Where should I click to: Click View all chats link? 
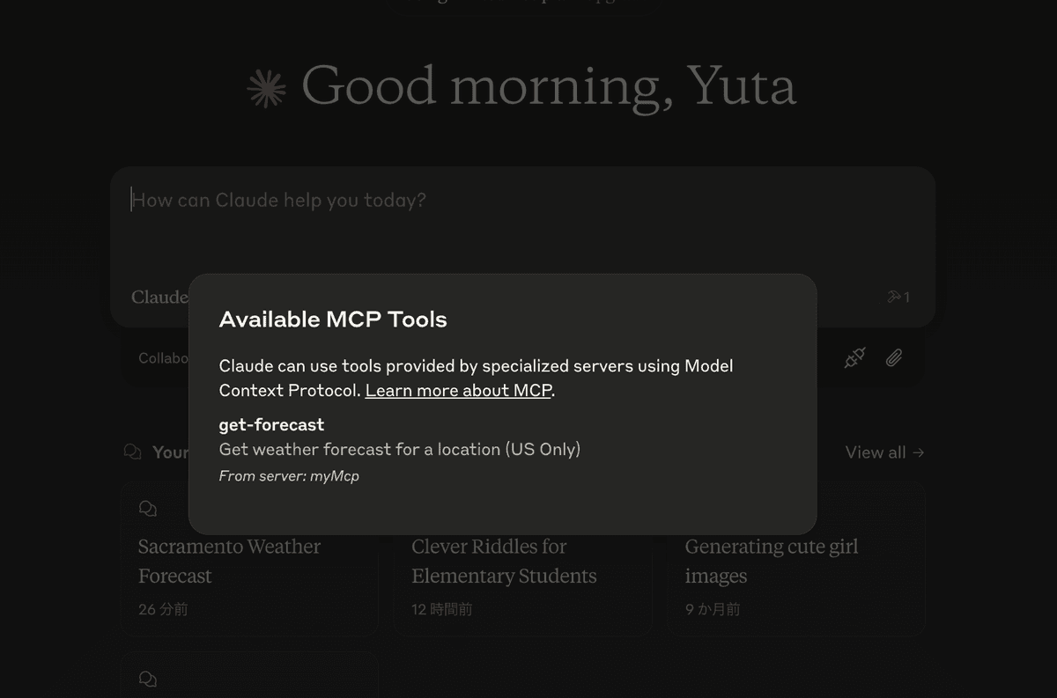[884, 452]
